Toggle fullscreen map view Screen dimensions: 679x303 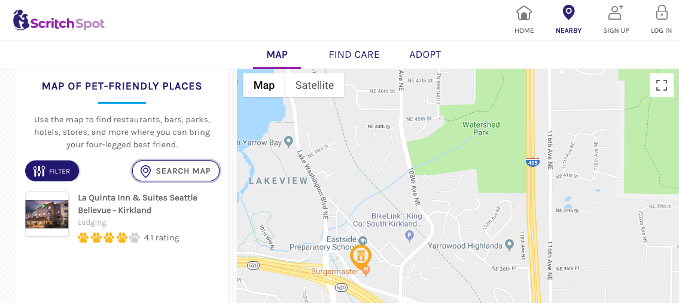[662, 85]
